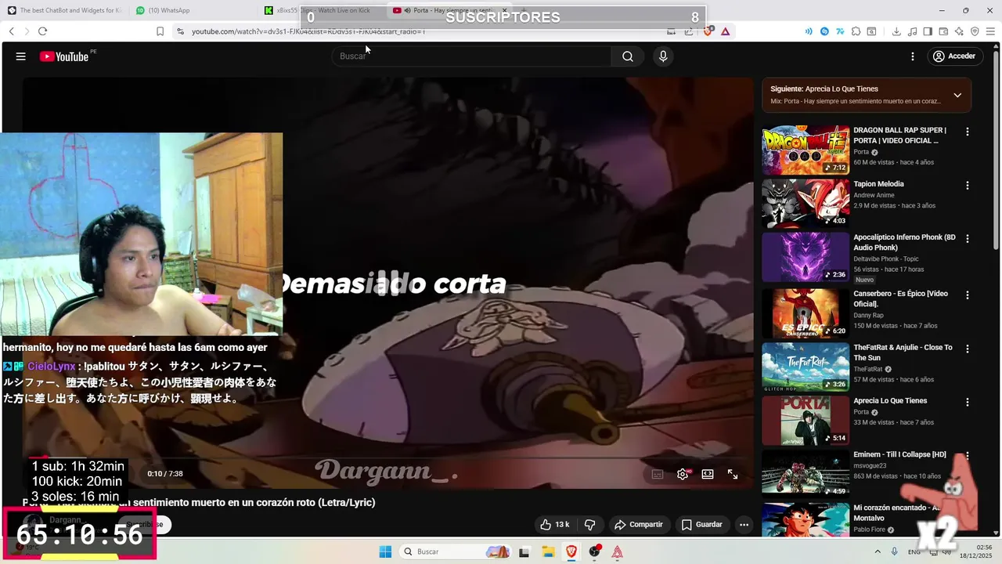Open the YouTube hamburger guide menu
This screenshot has height=564, width=1002.
coord(21,56)
